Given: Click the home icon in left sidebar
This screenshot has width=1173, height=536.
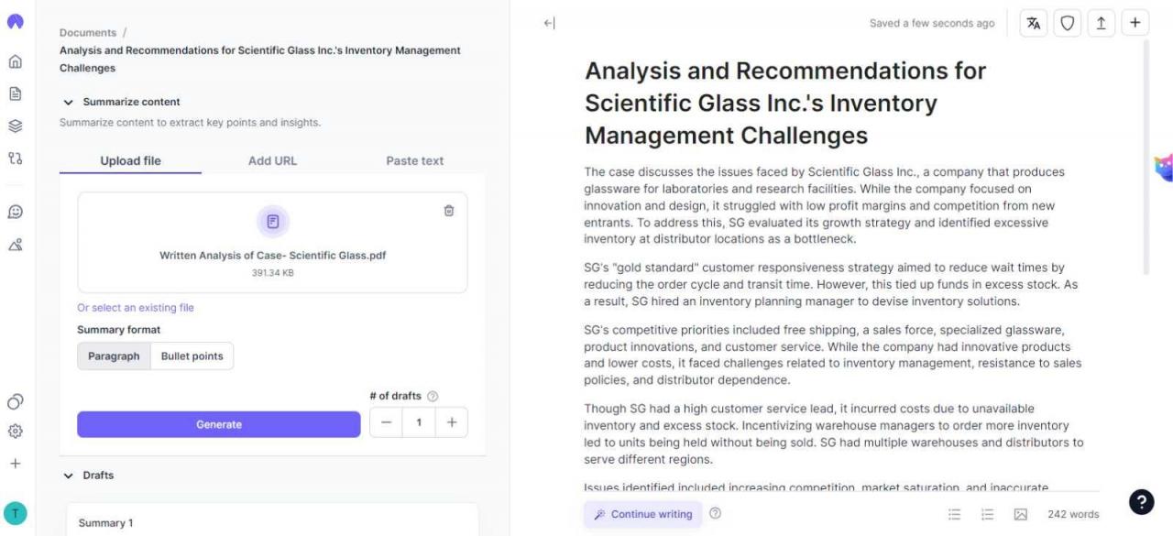Looking at the screenshot, I should click(x=15, y=62).
